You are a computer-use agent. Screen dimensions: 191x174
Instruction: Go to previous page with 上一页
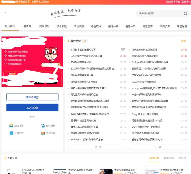[x=98, y=147]
